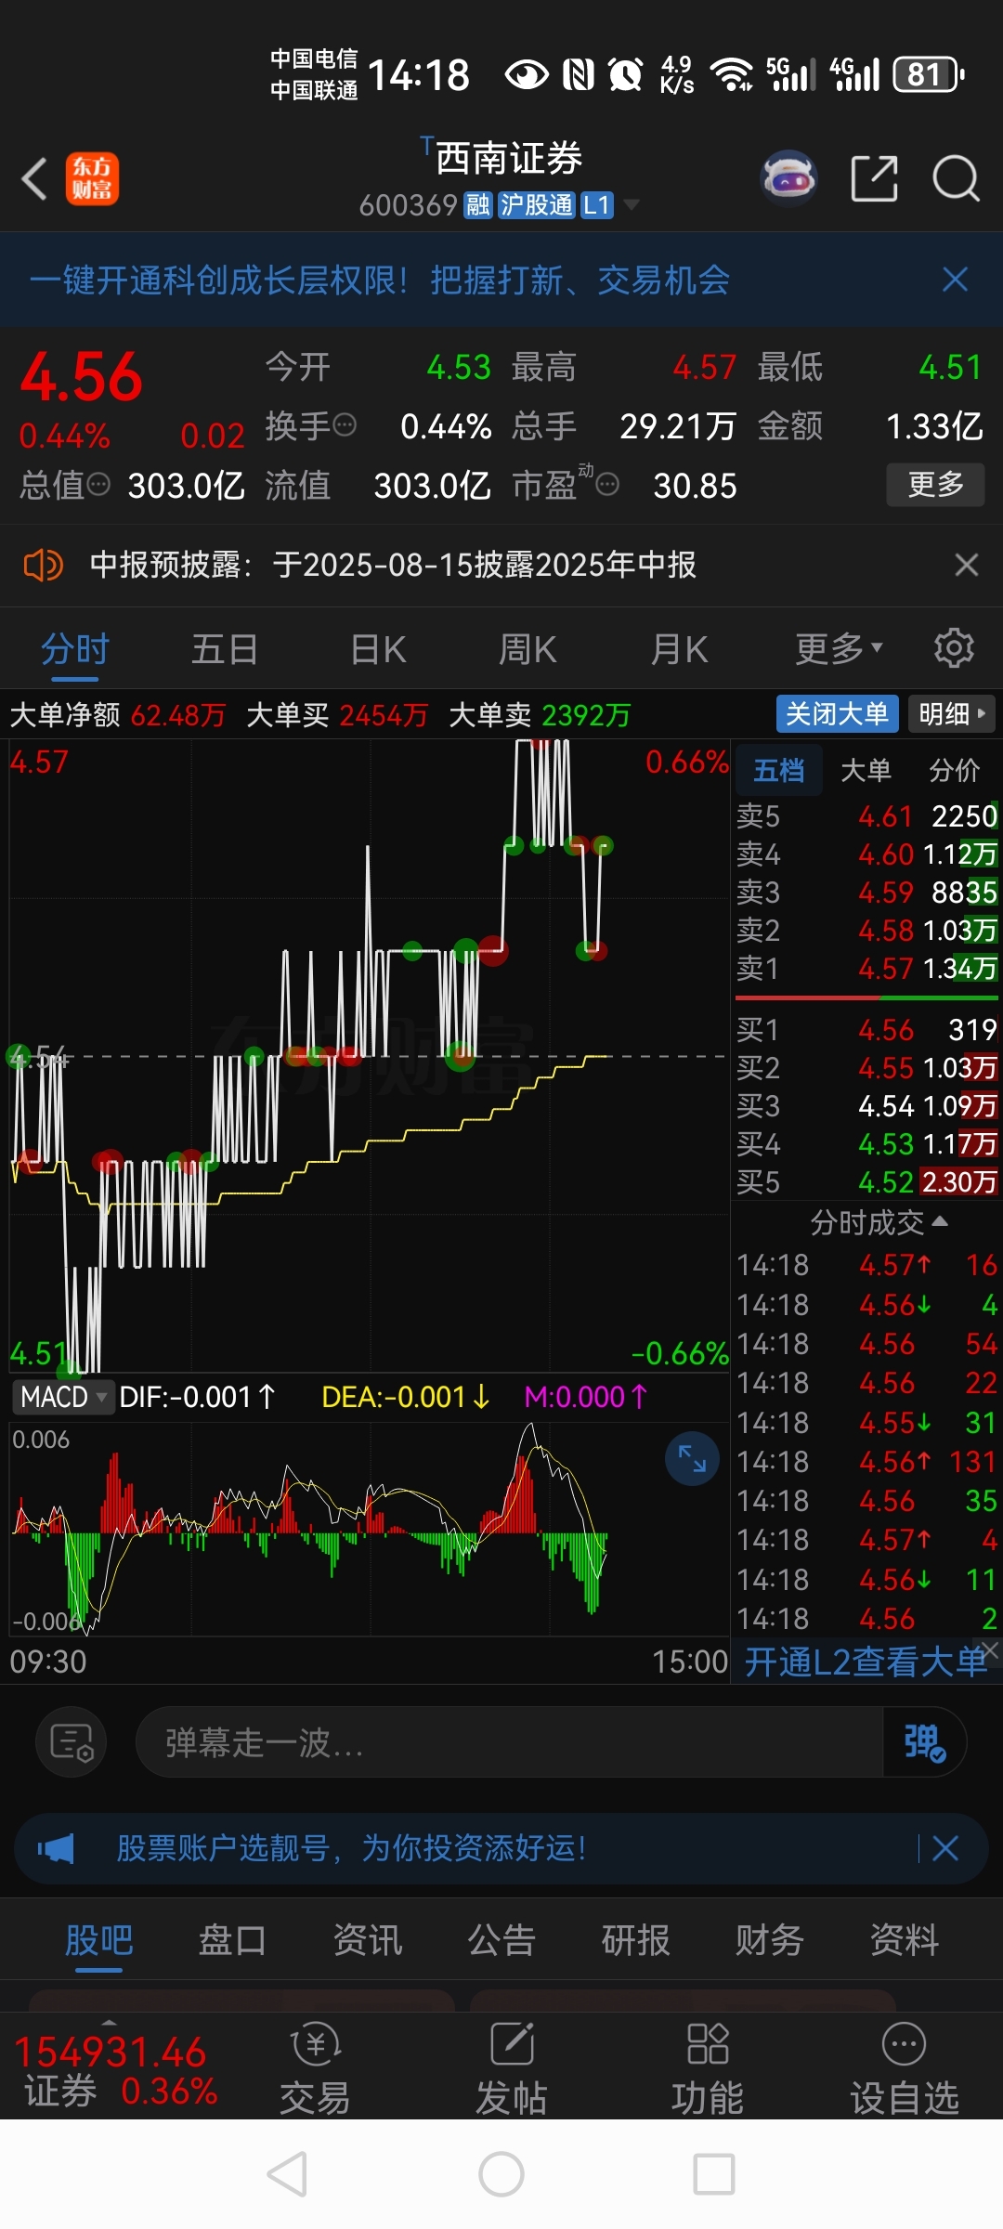Open 资讯 tab
This screenshot has width=1003, height=2229.
tap(368, 1939)
